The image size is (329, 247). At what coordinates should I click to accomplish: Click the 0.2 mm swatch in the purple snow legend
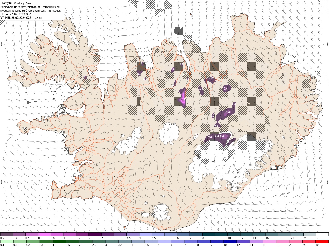click(6, 234)
